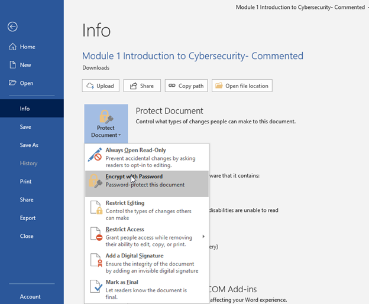The height and width of the screenshot is (304, 369).
Task: Select Save in the backstage sidebar
Action: coord(32,127)
